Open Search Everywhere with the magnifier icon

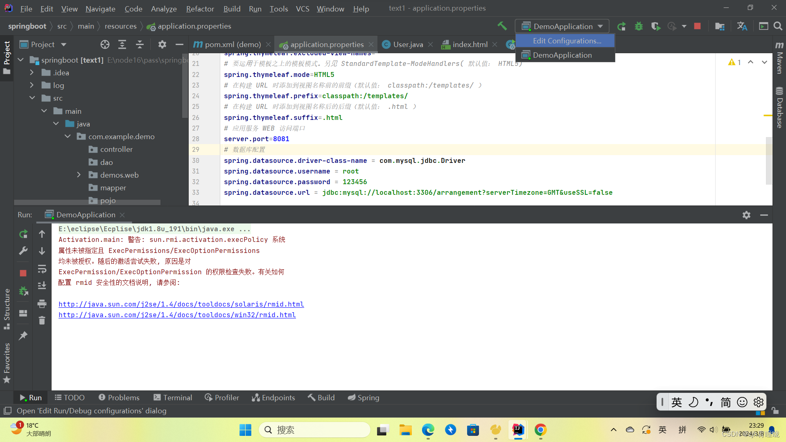coord(778,26)
